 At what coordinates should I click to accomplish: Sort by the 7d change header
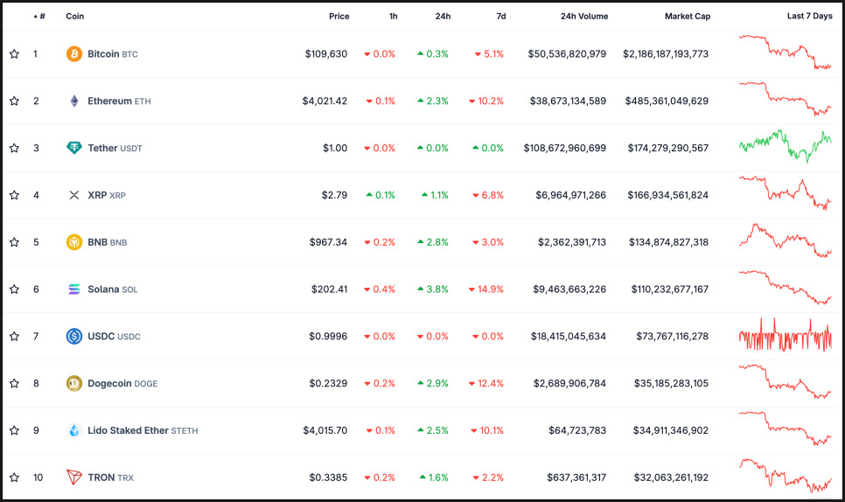501,16
